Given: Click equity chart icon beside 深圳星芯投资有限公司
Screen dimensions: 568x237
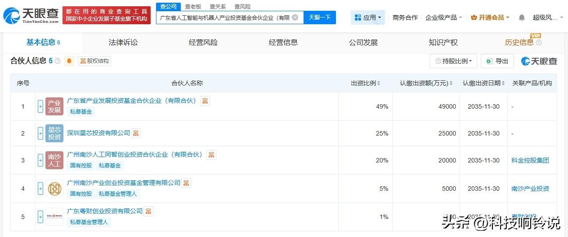Looking at the screenshot, I should tap(136, 133).
